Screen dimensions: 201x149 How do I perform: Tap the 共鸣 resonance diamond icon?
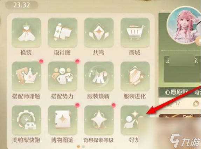[99, 33]
